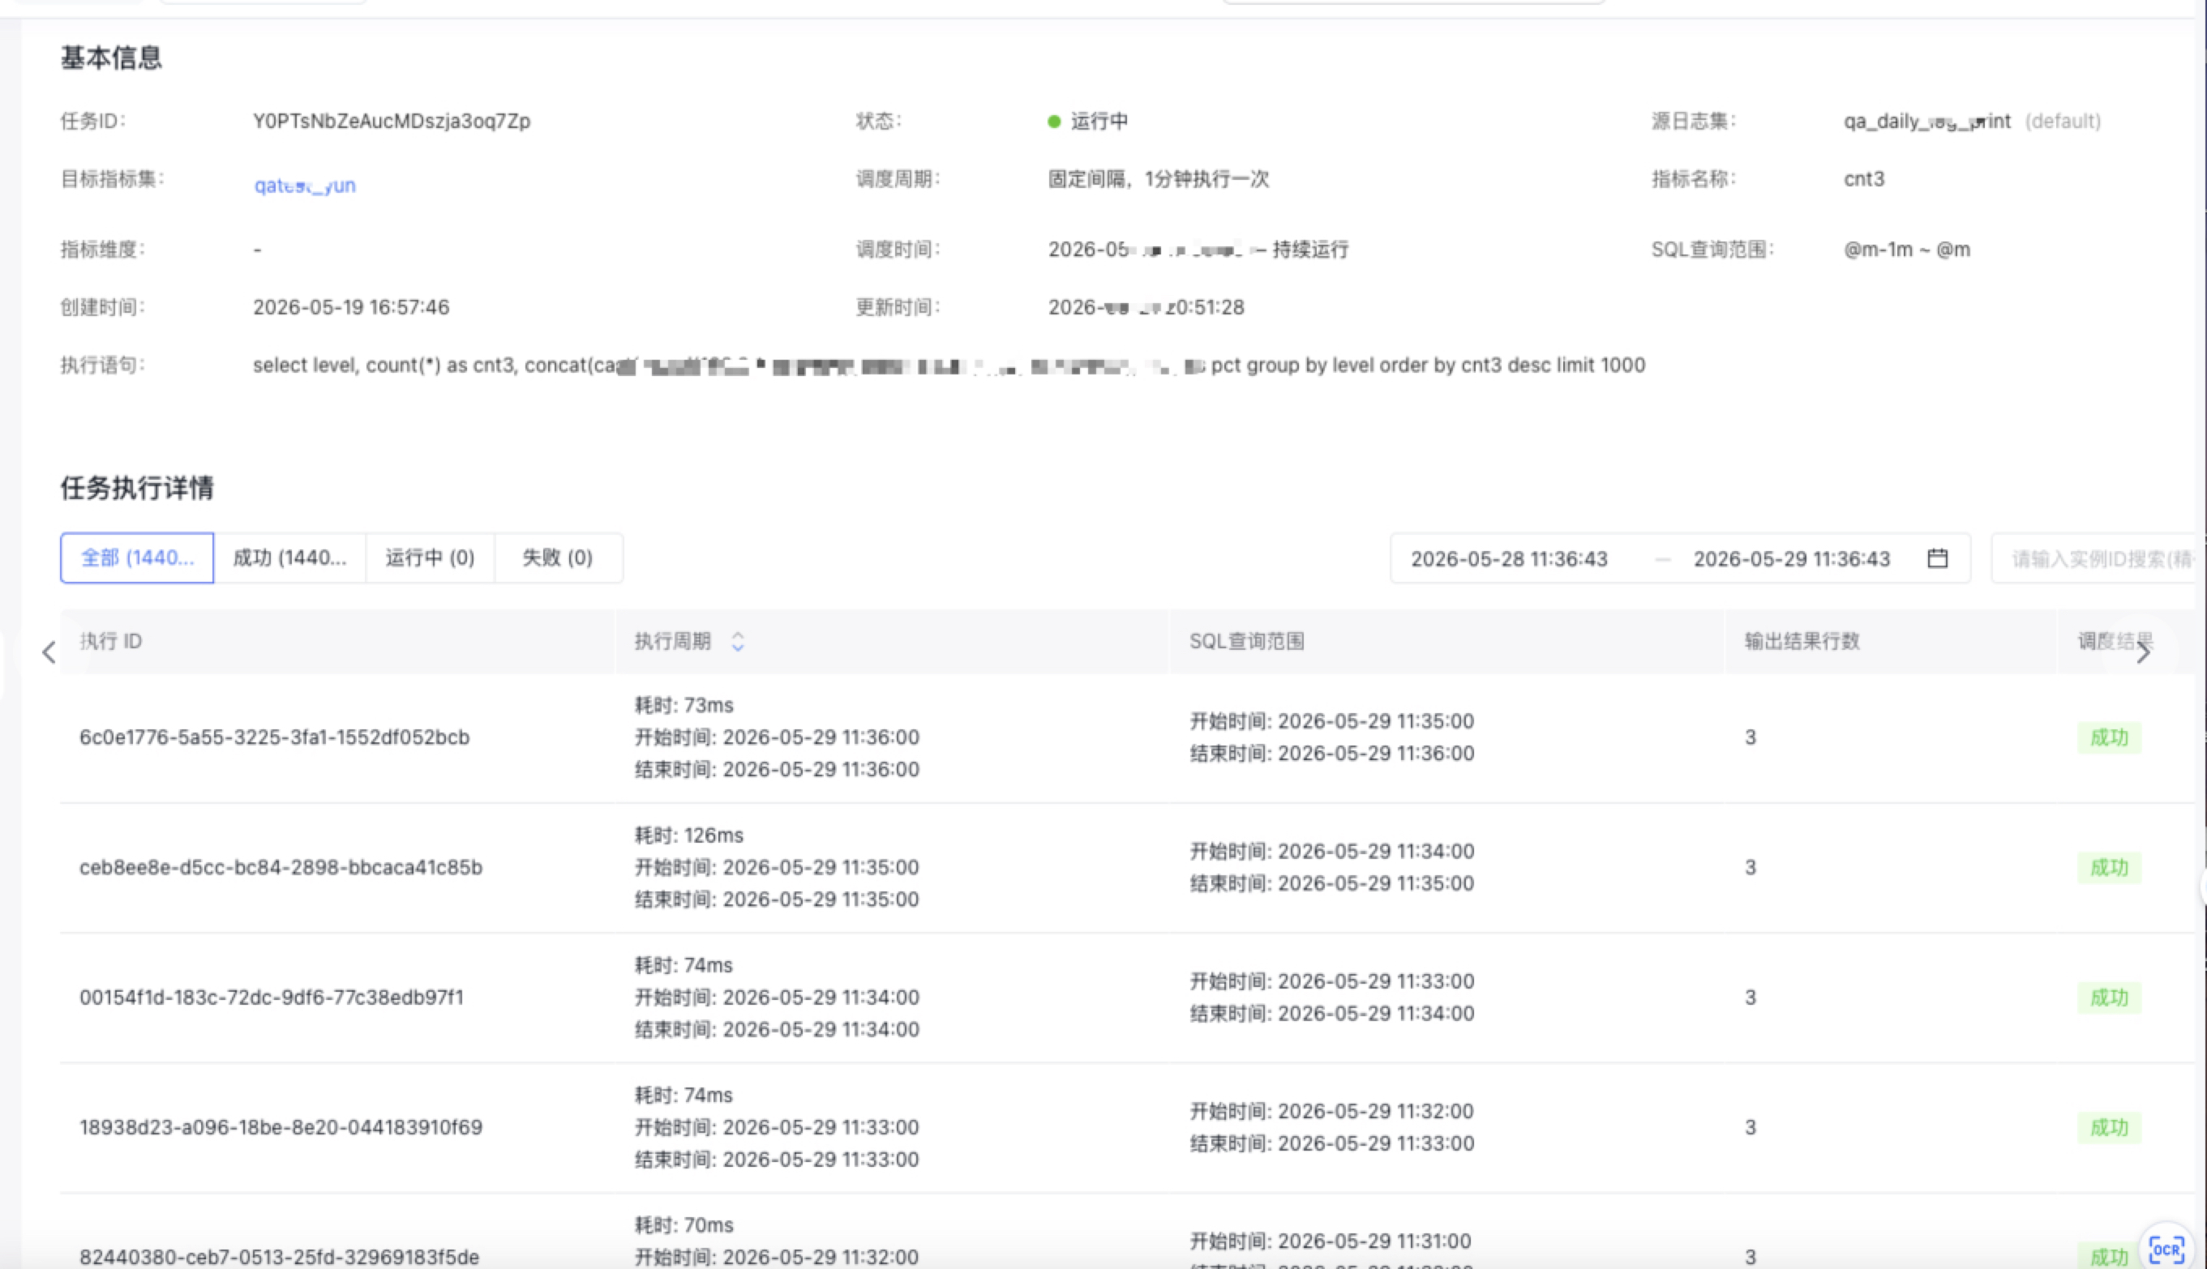Switch to the 运行中 (0) tab
This screenshot has height=1269, width=2207.
pyautogui.click(x=430, y=558)
